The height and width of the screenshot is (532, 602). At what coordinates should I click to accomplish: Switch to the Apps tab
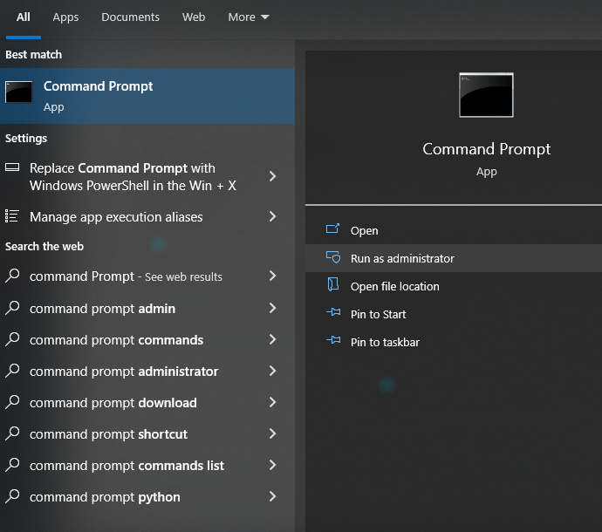[x=65, y=17]
